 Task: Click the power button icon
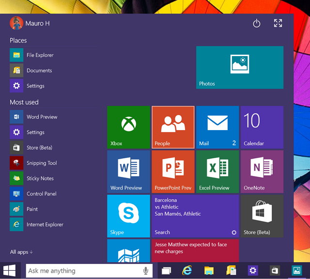(x=257, y=23)
